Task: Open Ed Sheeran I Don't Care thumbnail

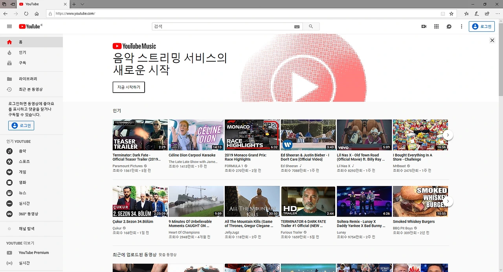Action: pos(308,135)
